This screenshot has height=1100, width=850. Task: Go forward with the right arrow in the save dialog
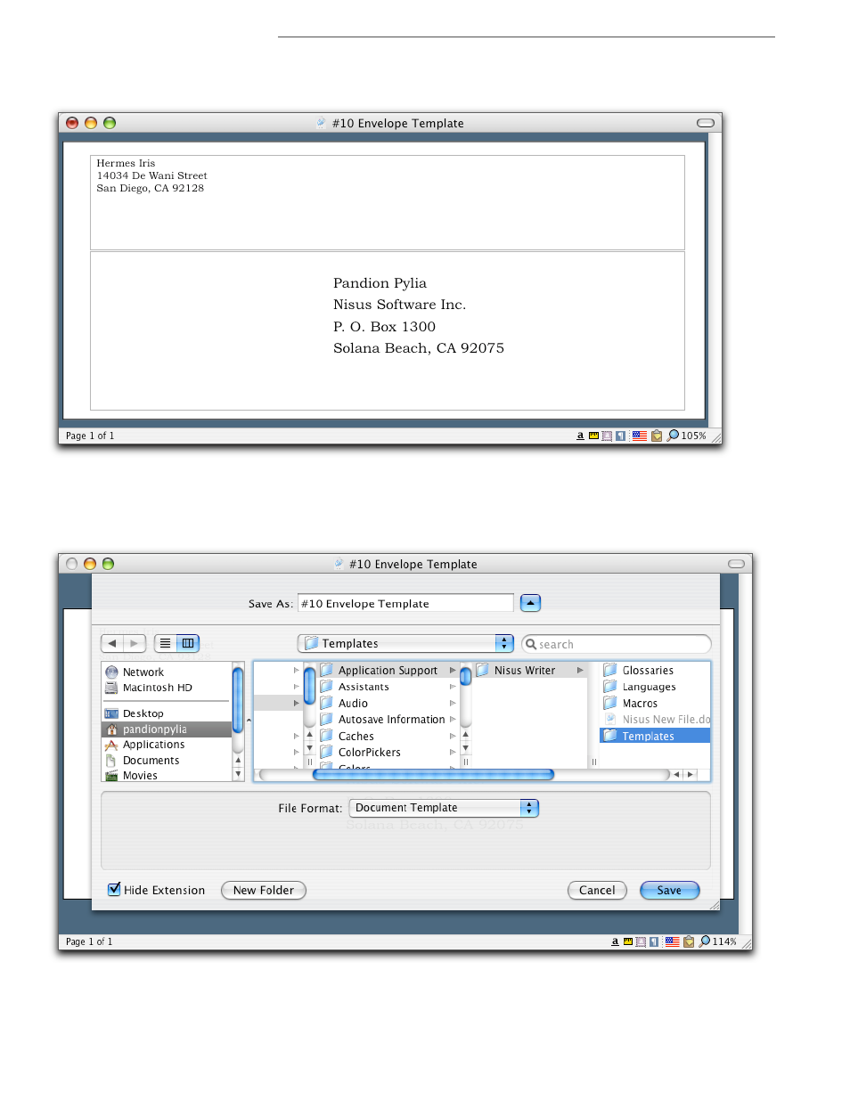(135, 643)
